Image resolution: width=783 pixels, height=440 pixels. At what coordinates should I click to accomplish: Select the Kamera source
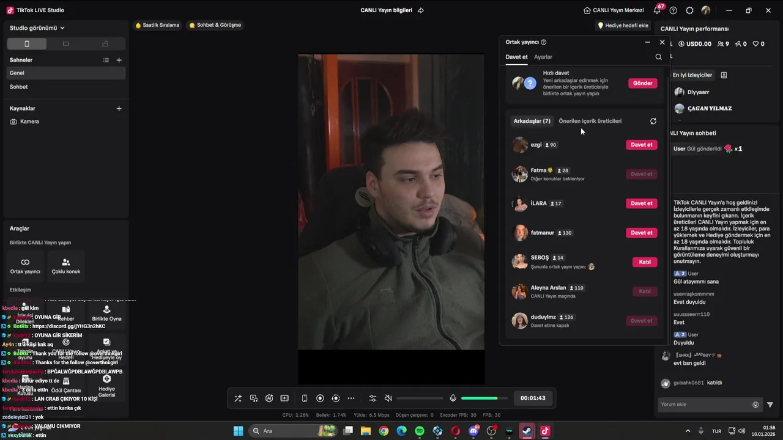[66, 122]
